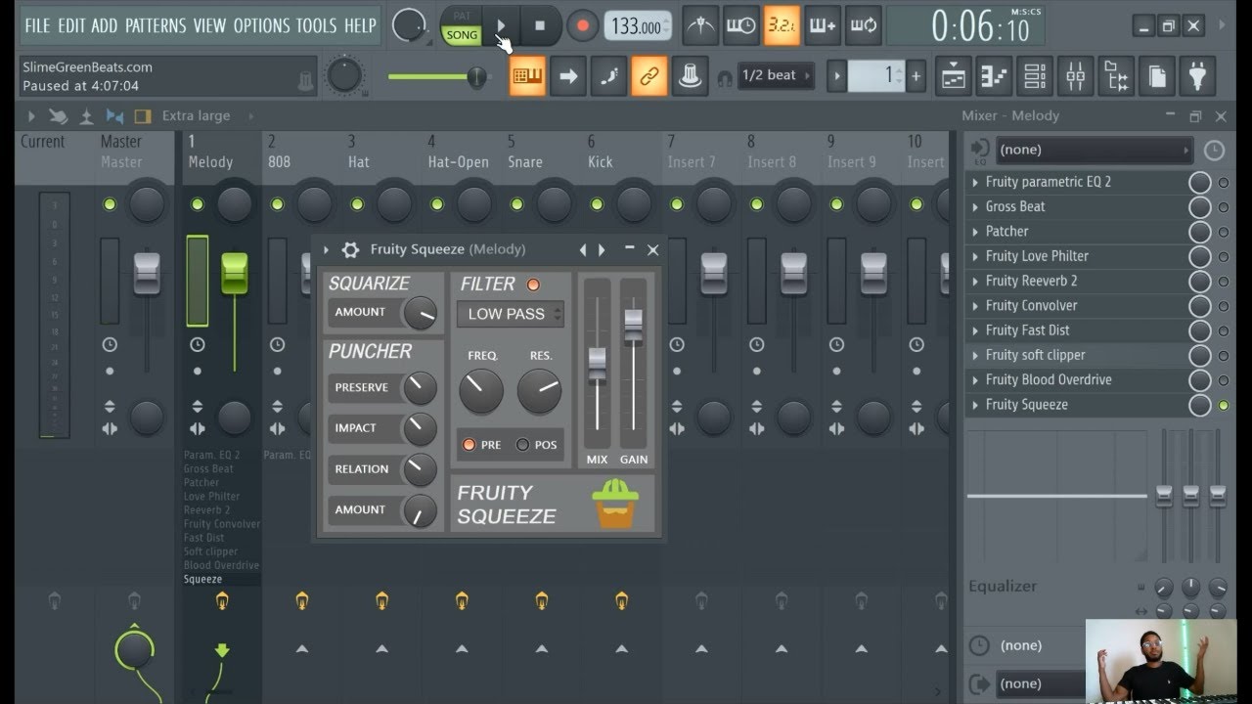Increment the pattern number with plus
The image size is (1252, 704).
pyautogui.click(x=916, y=75)
